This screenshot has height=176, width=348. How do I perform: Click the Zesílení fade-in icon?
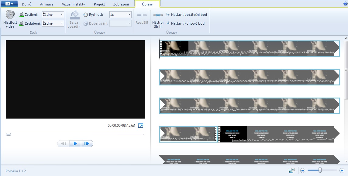coord(21,15)
